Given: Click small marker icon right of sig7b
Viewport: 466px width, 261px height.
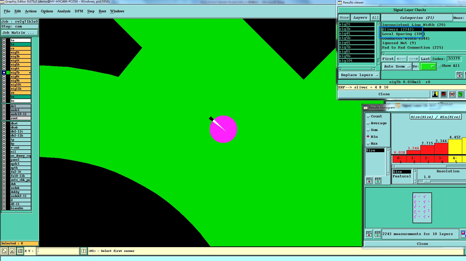Looking at the screenshot, I should [x=30, y=73].
